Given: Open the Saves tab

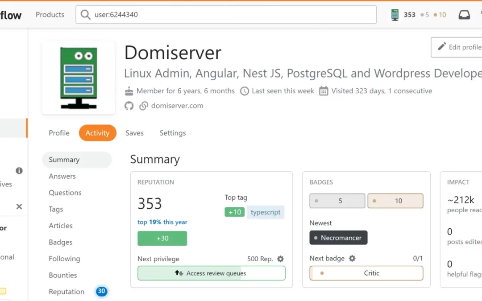Looking at the screenshot, I should click(134, 133).
